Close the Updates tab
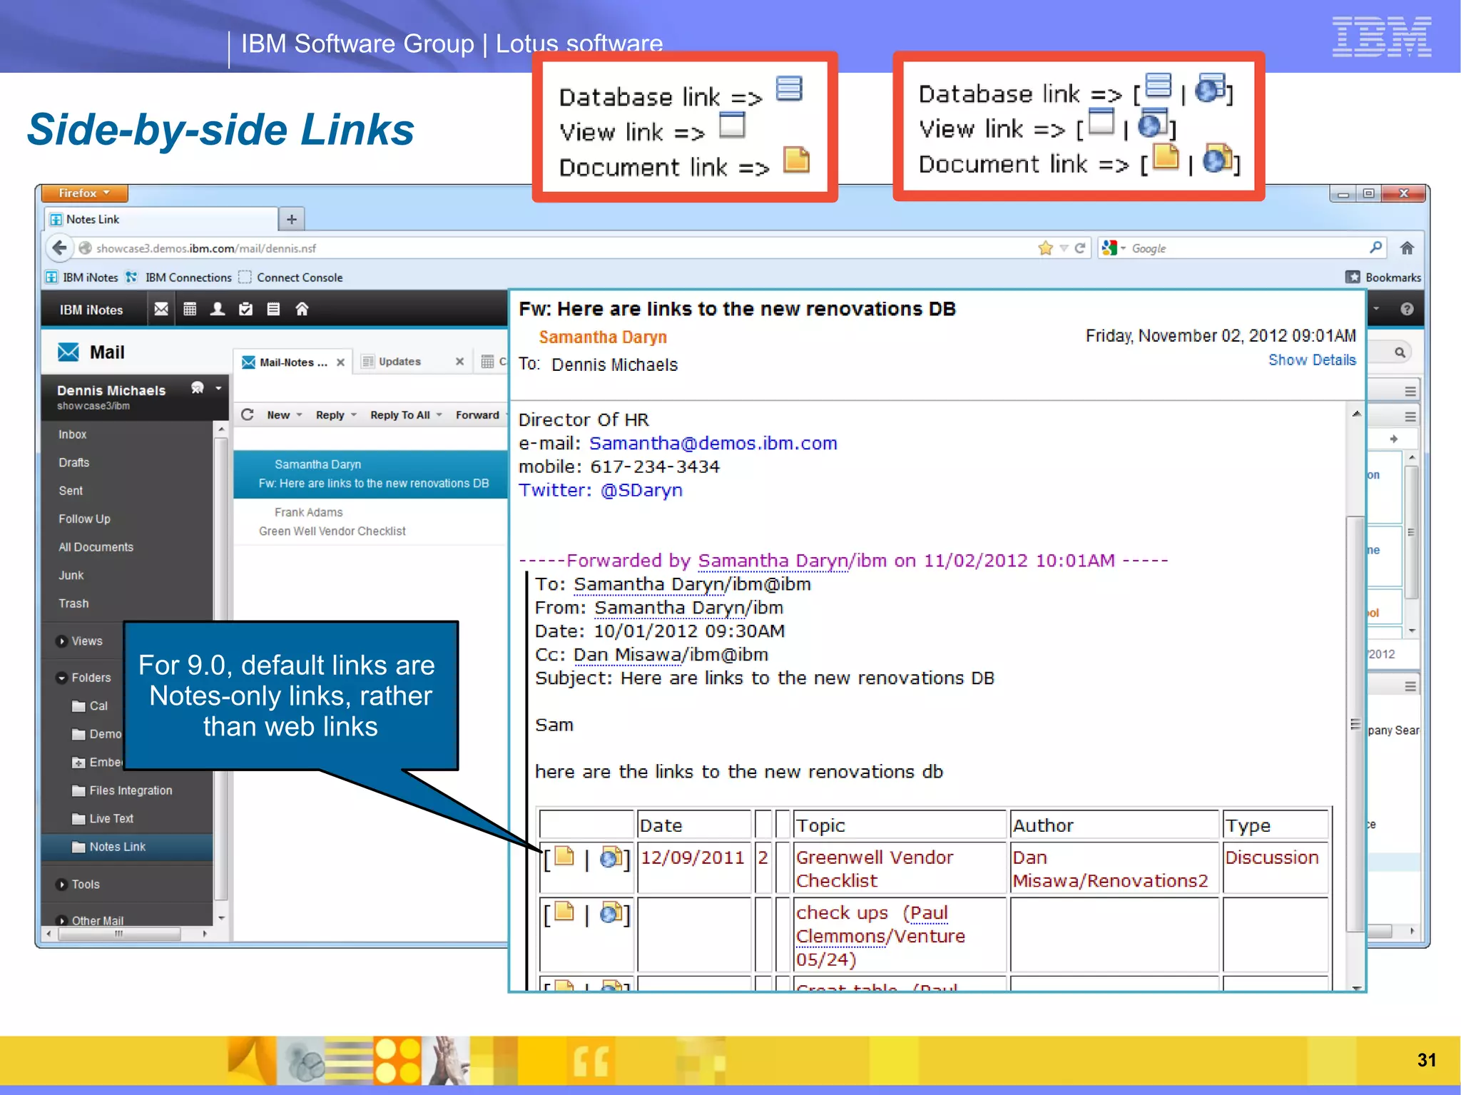 460,362
